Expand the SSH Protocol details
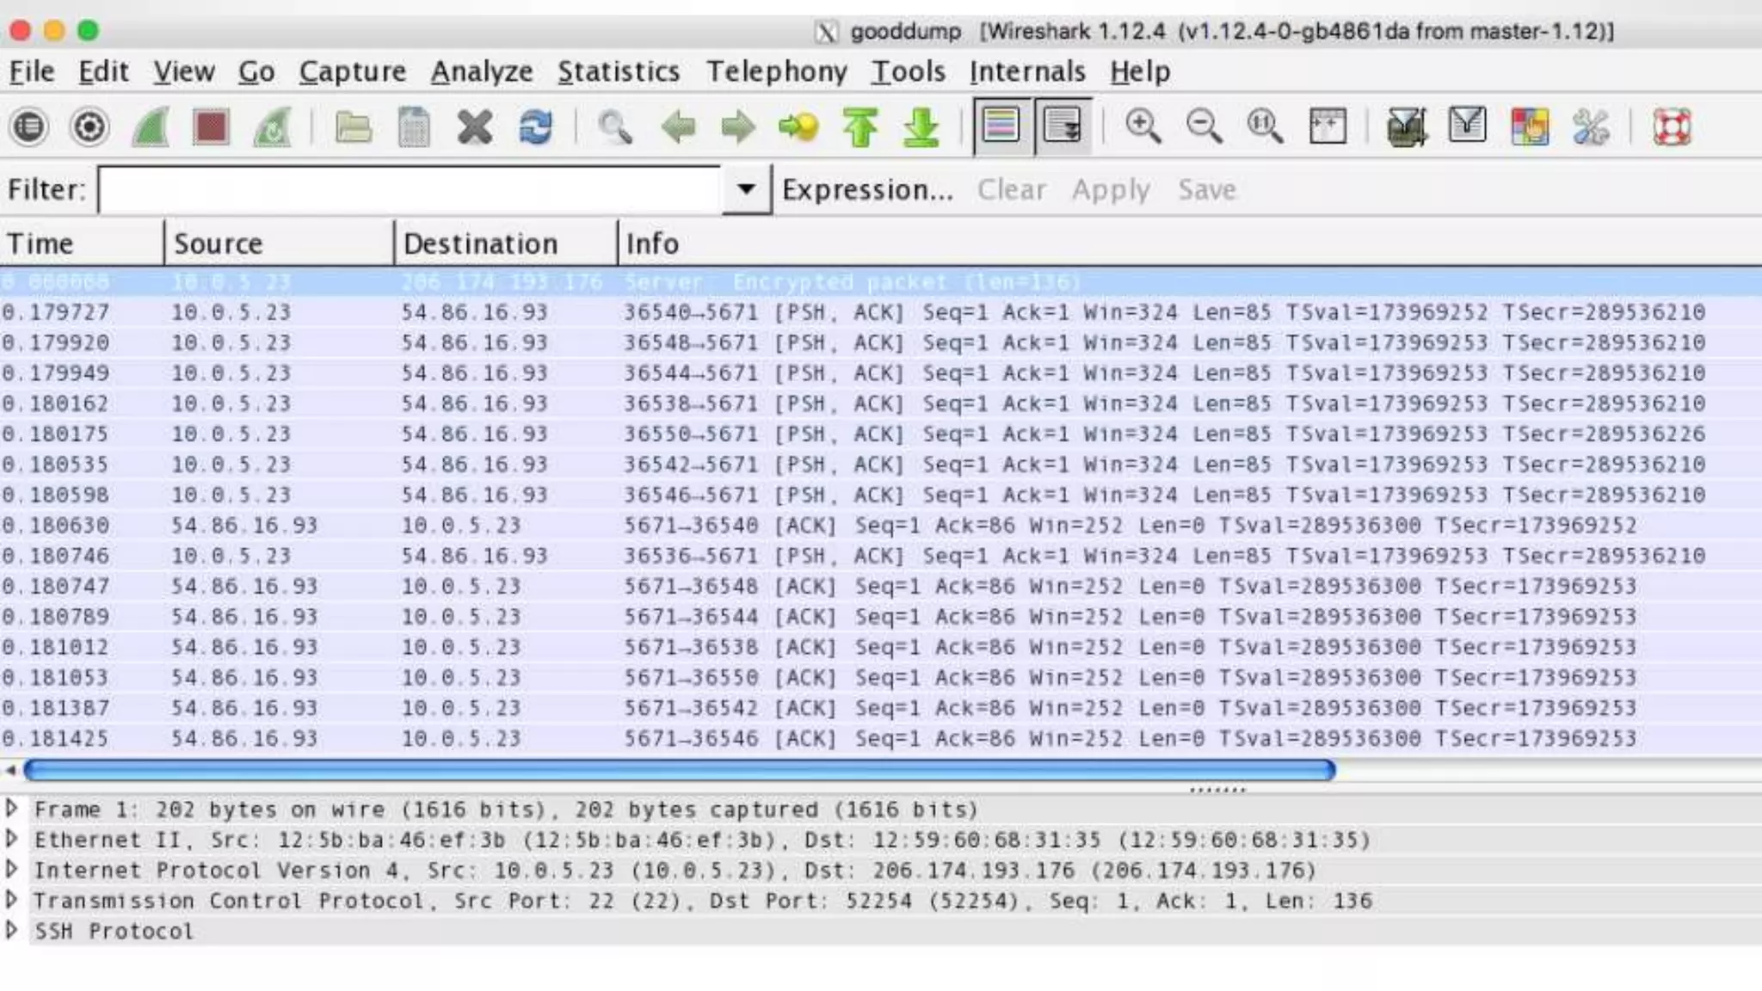The image size is (1762, 991). (12, 930)
